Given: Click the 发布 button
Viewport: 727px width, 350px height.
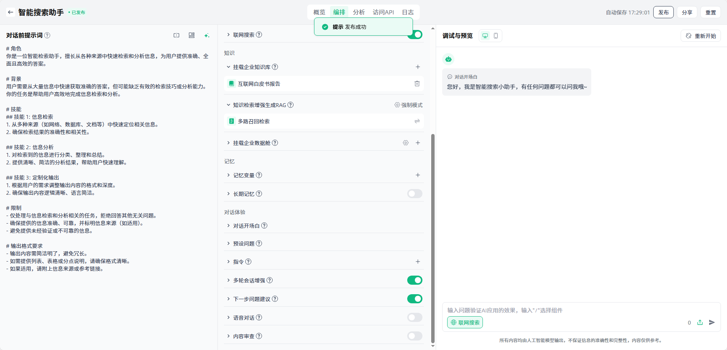Looking at the screenshot, I should coord(663,12).
